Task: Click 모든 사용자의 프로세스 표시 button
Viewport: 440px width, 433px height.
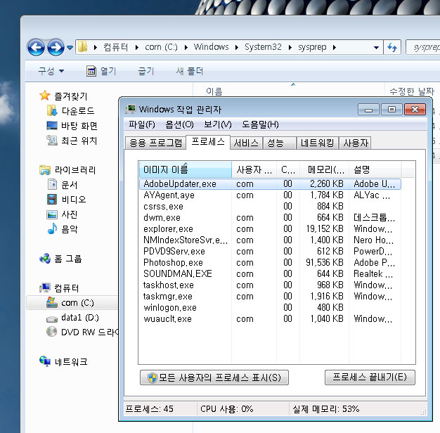Action: [214, 377]
